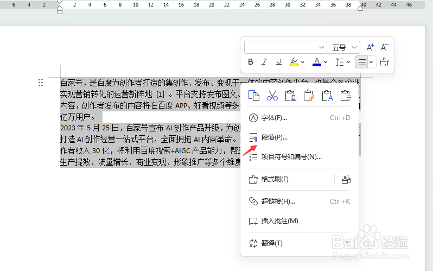Open Paste Special list icon
433x271 pixels.
(346, 96)
